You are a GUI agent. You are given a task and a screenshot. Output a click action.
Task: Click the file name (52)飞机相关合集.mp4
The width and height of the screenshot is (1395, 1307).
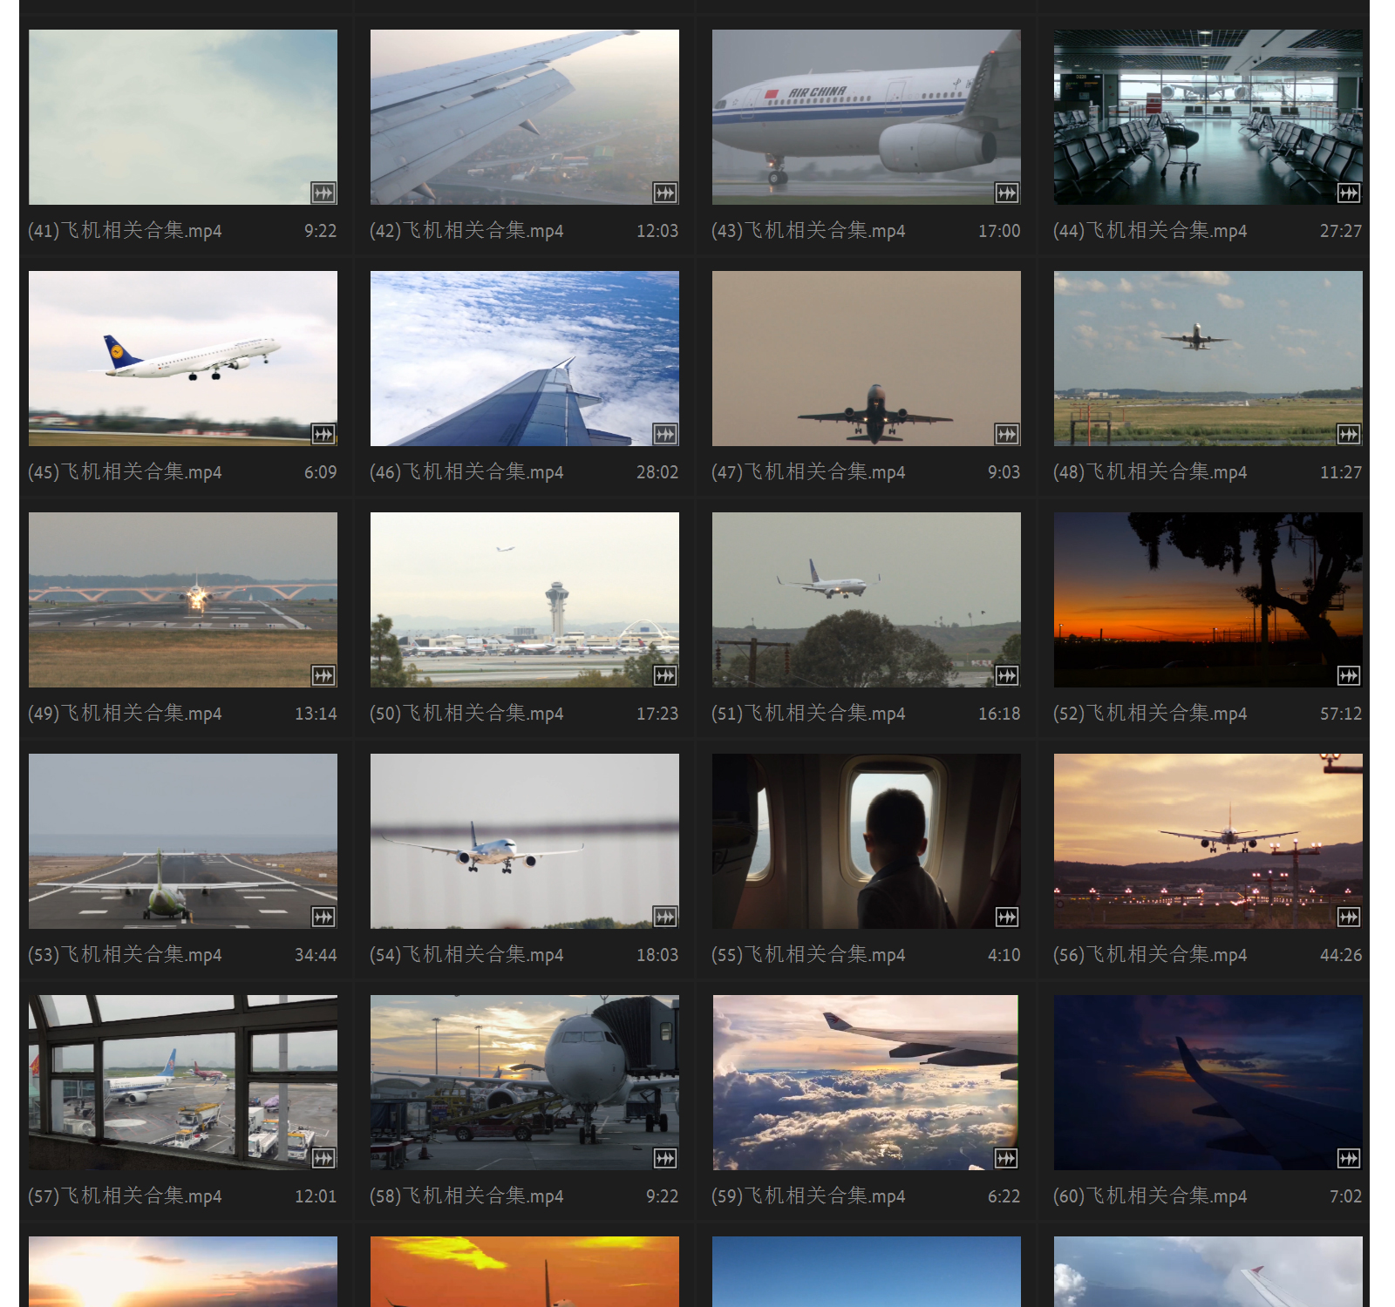point(1150,714)
